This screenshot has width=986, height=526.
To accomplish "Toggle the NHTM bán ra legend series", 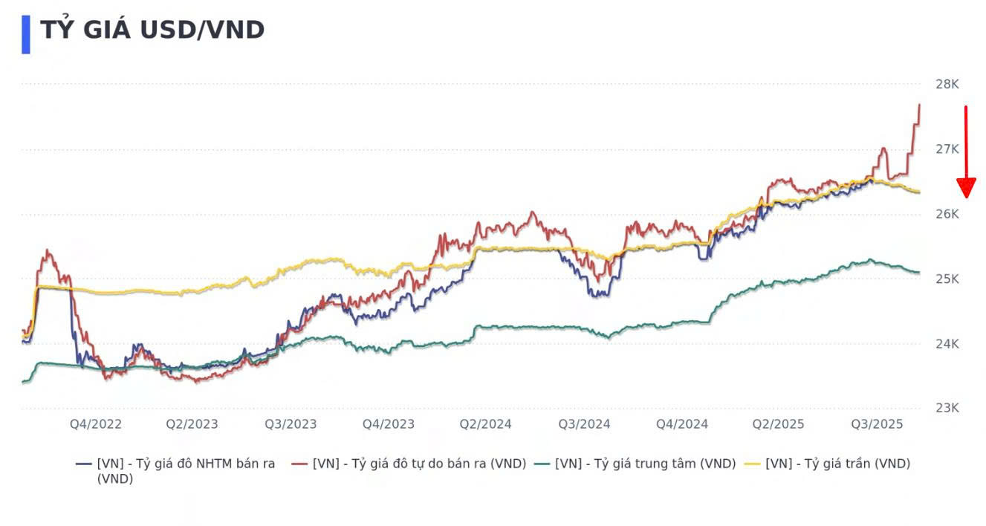I will (x=186, y=464).
